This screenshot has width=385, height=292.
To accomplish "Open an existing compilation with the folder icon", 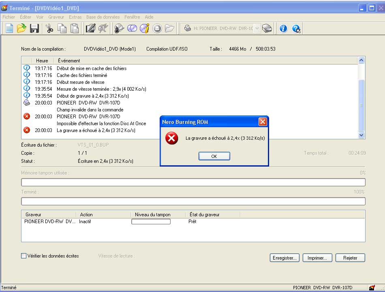I will [21, 28].
